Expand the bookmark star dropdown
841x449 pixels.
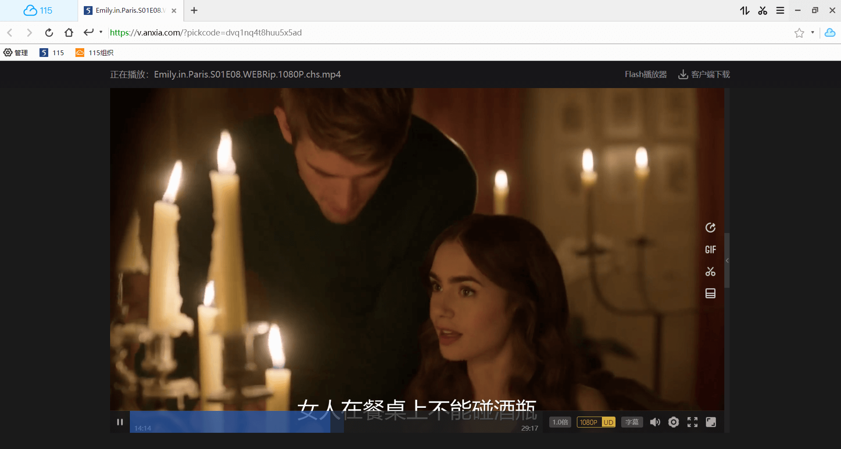point(812,32)
